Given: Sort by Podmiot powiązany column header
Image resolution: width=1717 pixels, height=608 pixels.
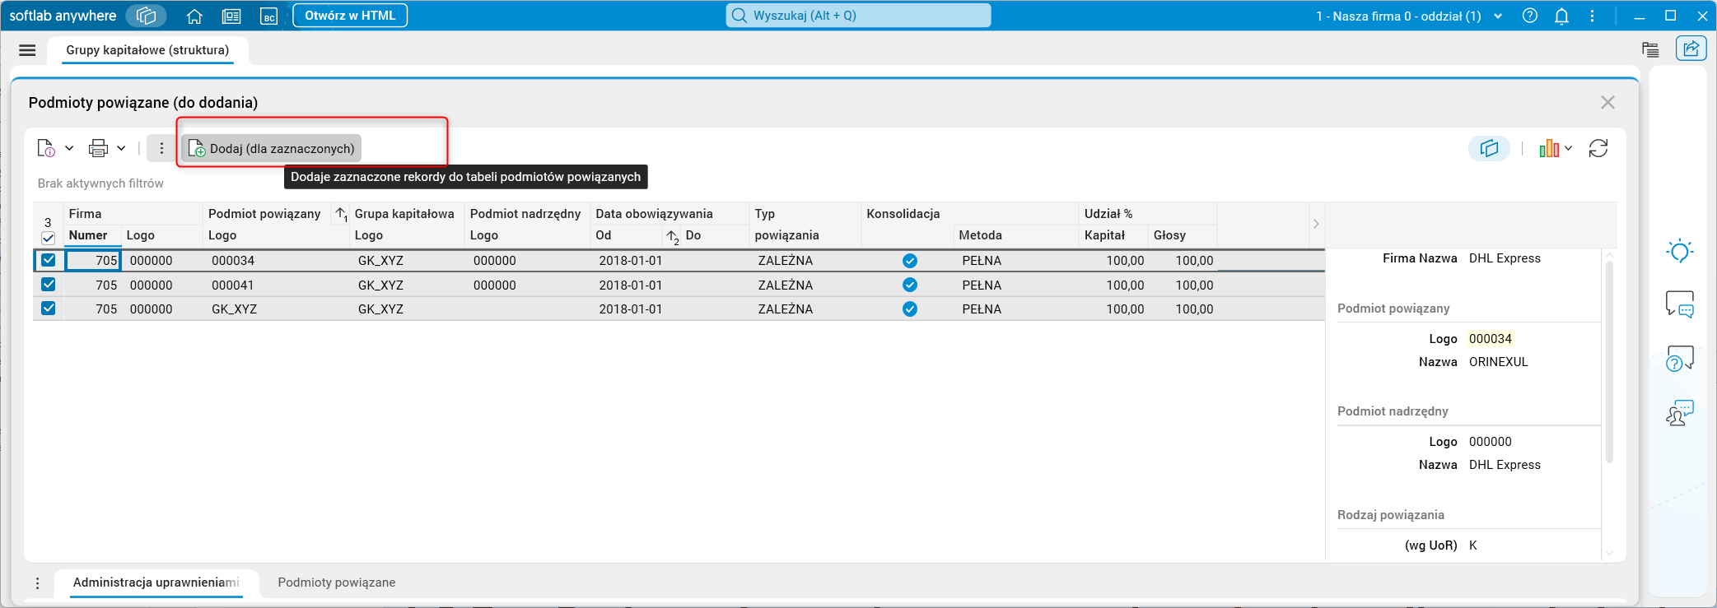Looking at the screenshot, I should [264, 214].
